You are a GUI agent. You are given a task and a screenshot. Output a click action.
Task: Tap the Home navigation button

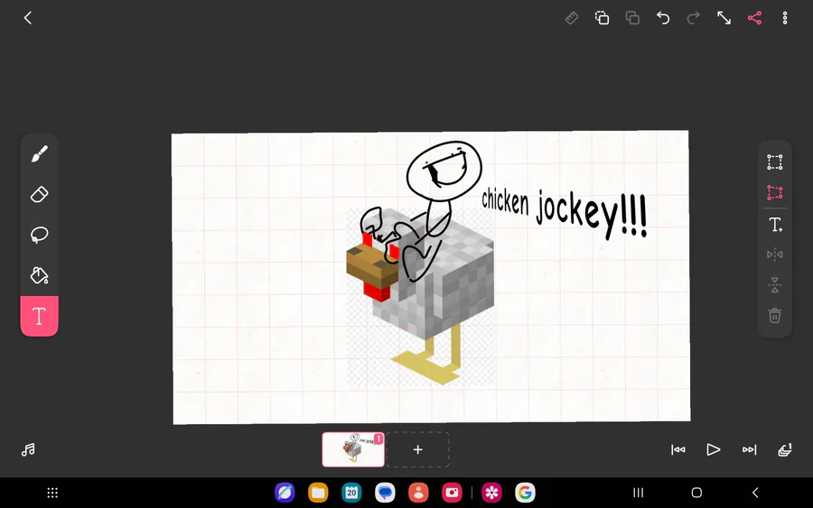point(696,493)
